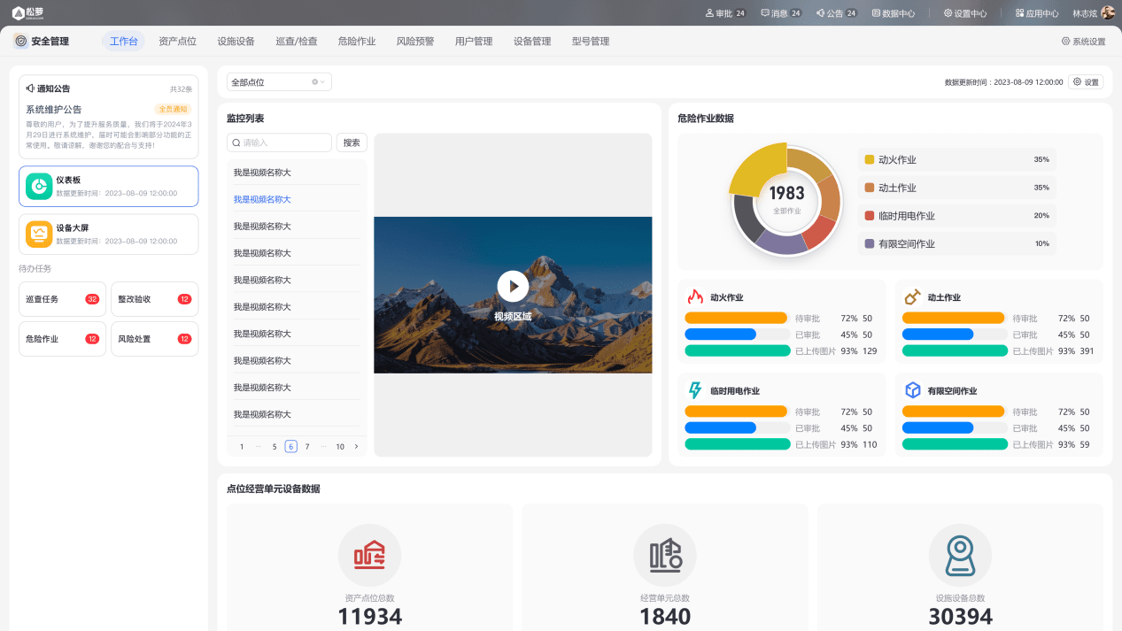Go to next page in pagination
This screenshot has width=1122, height=631.
click(356, 446)
